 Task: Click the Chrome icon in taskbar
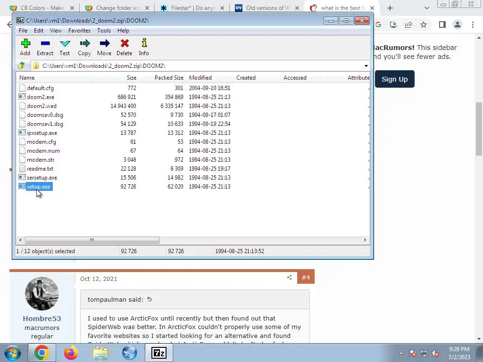pyautogui.click(x=42, y=353)
